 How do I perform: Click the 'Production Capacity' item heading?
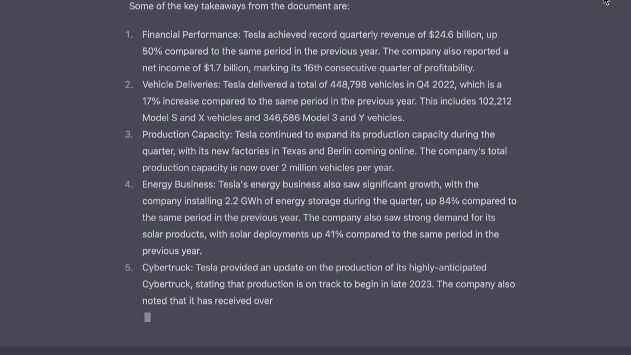pyautogui.click(x=187, y=135)
